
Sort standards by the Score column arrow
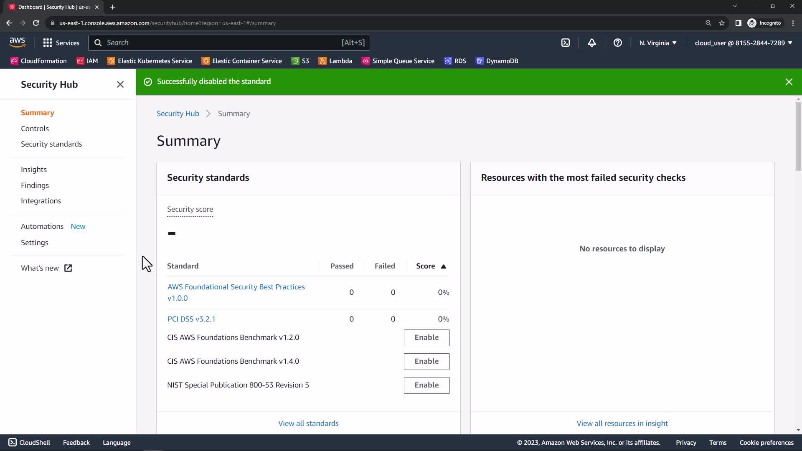444,266
